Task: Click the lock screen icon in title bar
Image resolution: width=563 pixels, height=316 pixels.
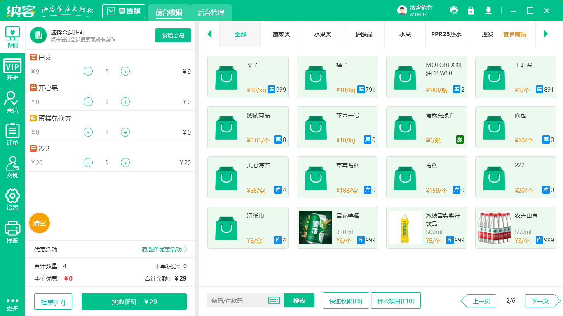Action: tap(471, 10)
